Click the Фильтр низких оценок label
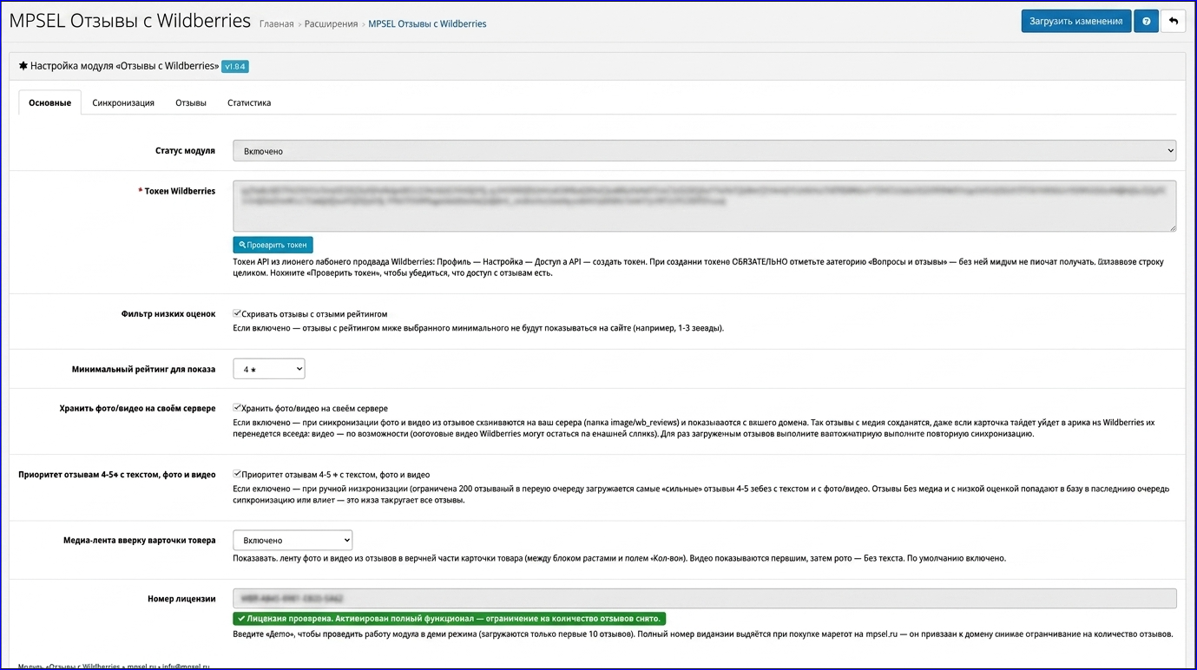1197x670 pixels. coord(168,314)
